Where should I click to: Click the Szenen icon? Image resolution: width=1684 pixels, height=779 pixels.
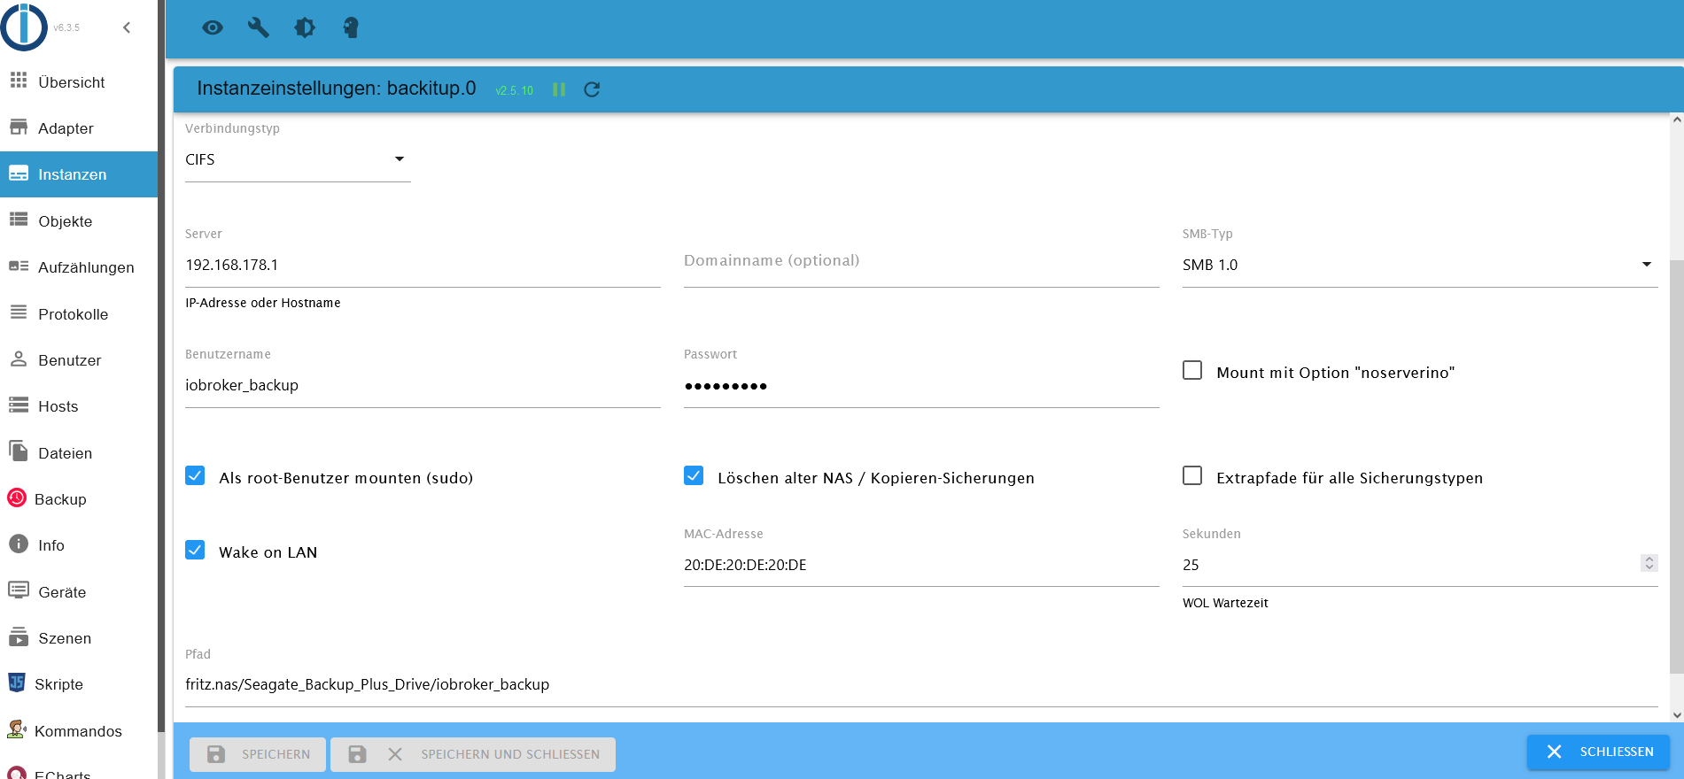pos(19,637)
